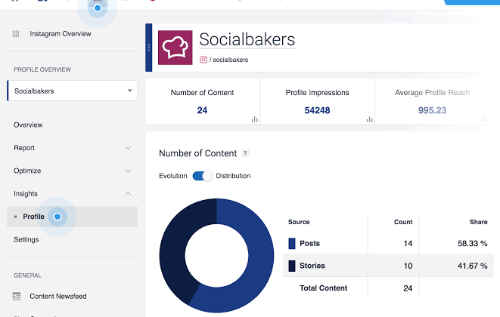Click the Count column header
This screenshot has width=500, height=317.
click(403, 222)
